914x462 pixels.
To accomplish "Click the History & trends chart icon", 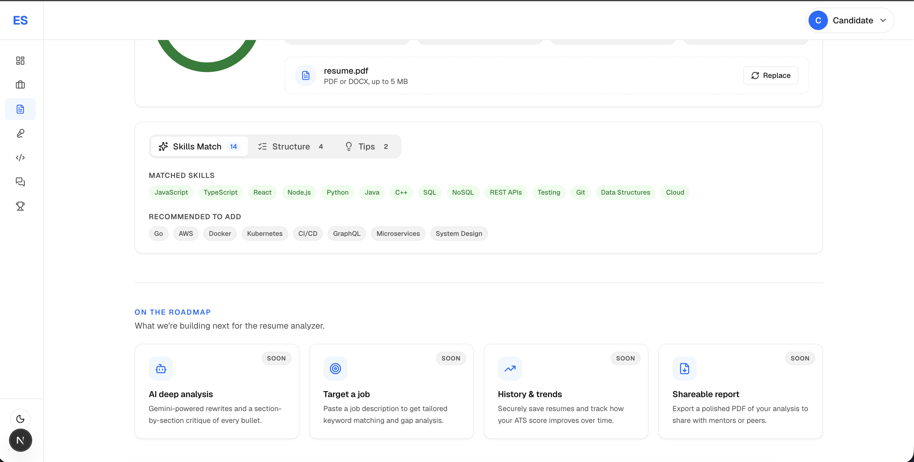I will (x=510, y=369).
